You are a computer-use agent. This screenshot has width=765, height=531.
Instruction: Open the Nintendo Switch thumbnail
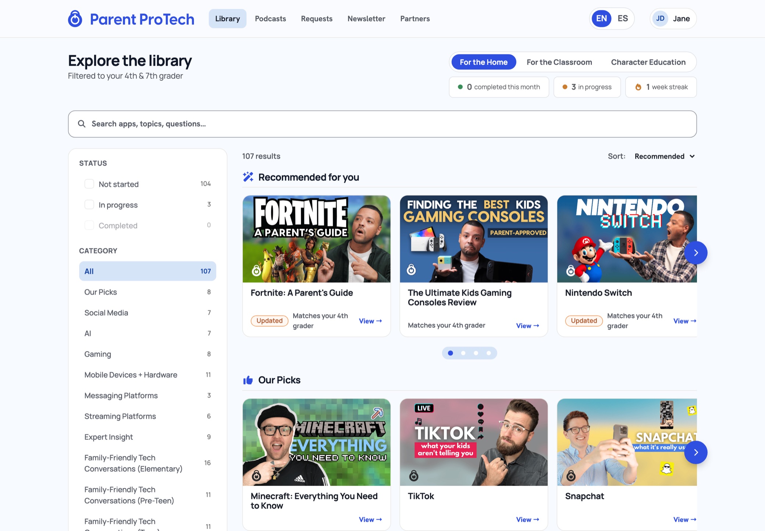click(627, 239)
